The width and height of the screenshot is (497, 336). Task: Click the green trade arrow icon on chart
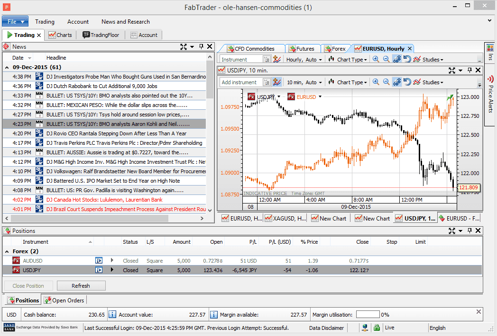coord(450,98)
